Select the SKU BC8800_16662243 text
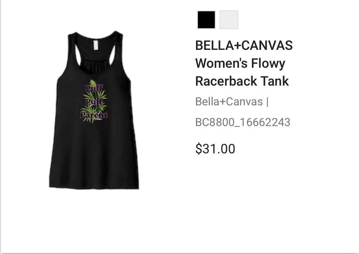 (243, 122)
